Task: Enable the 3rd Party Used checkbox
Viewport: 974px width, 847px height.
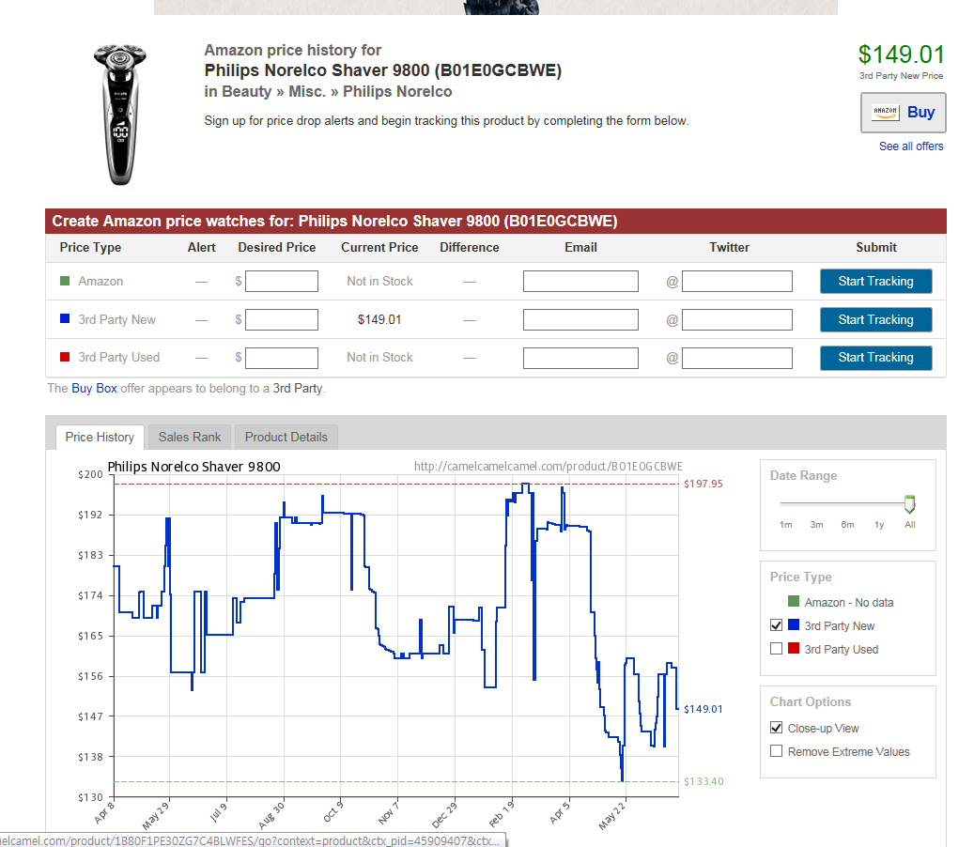Action: [776, 650]
